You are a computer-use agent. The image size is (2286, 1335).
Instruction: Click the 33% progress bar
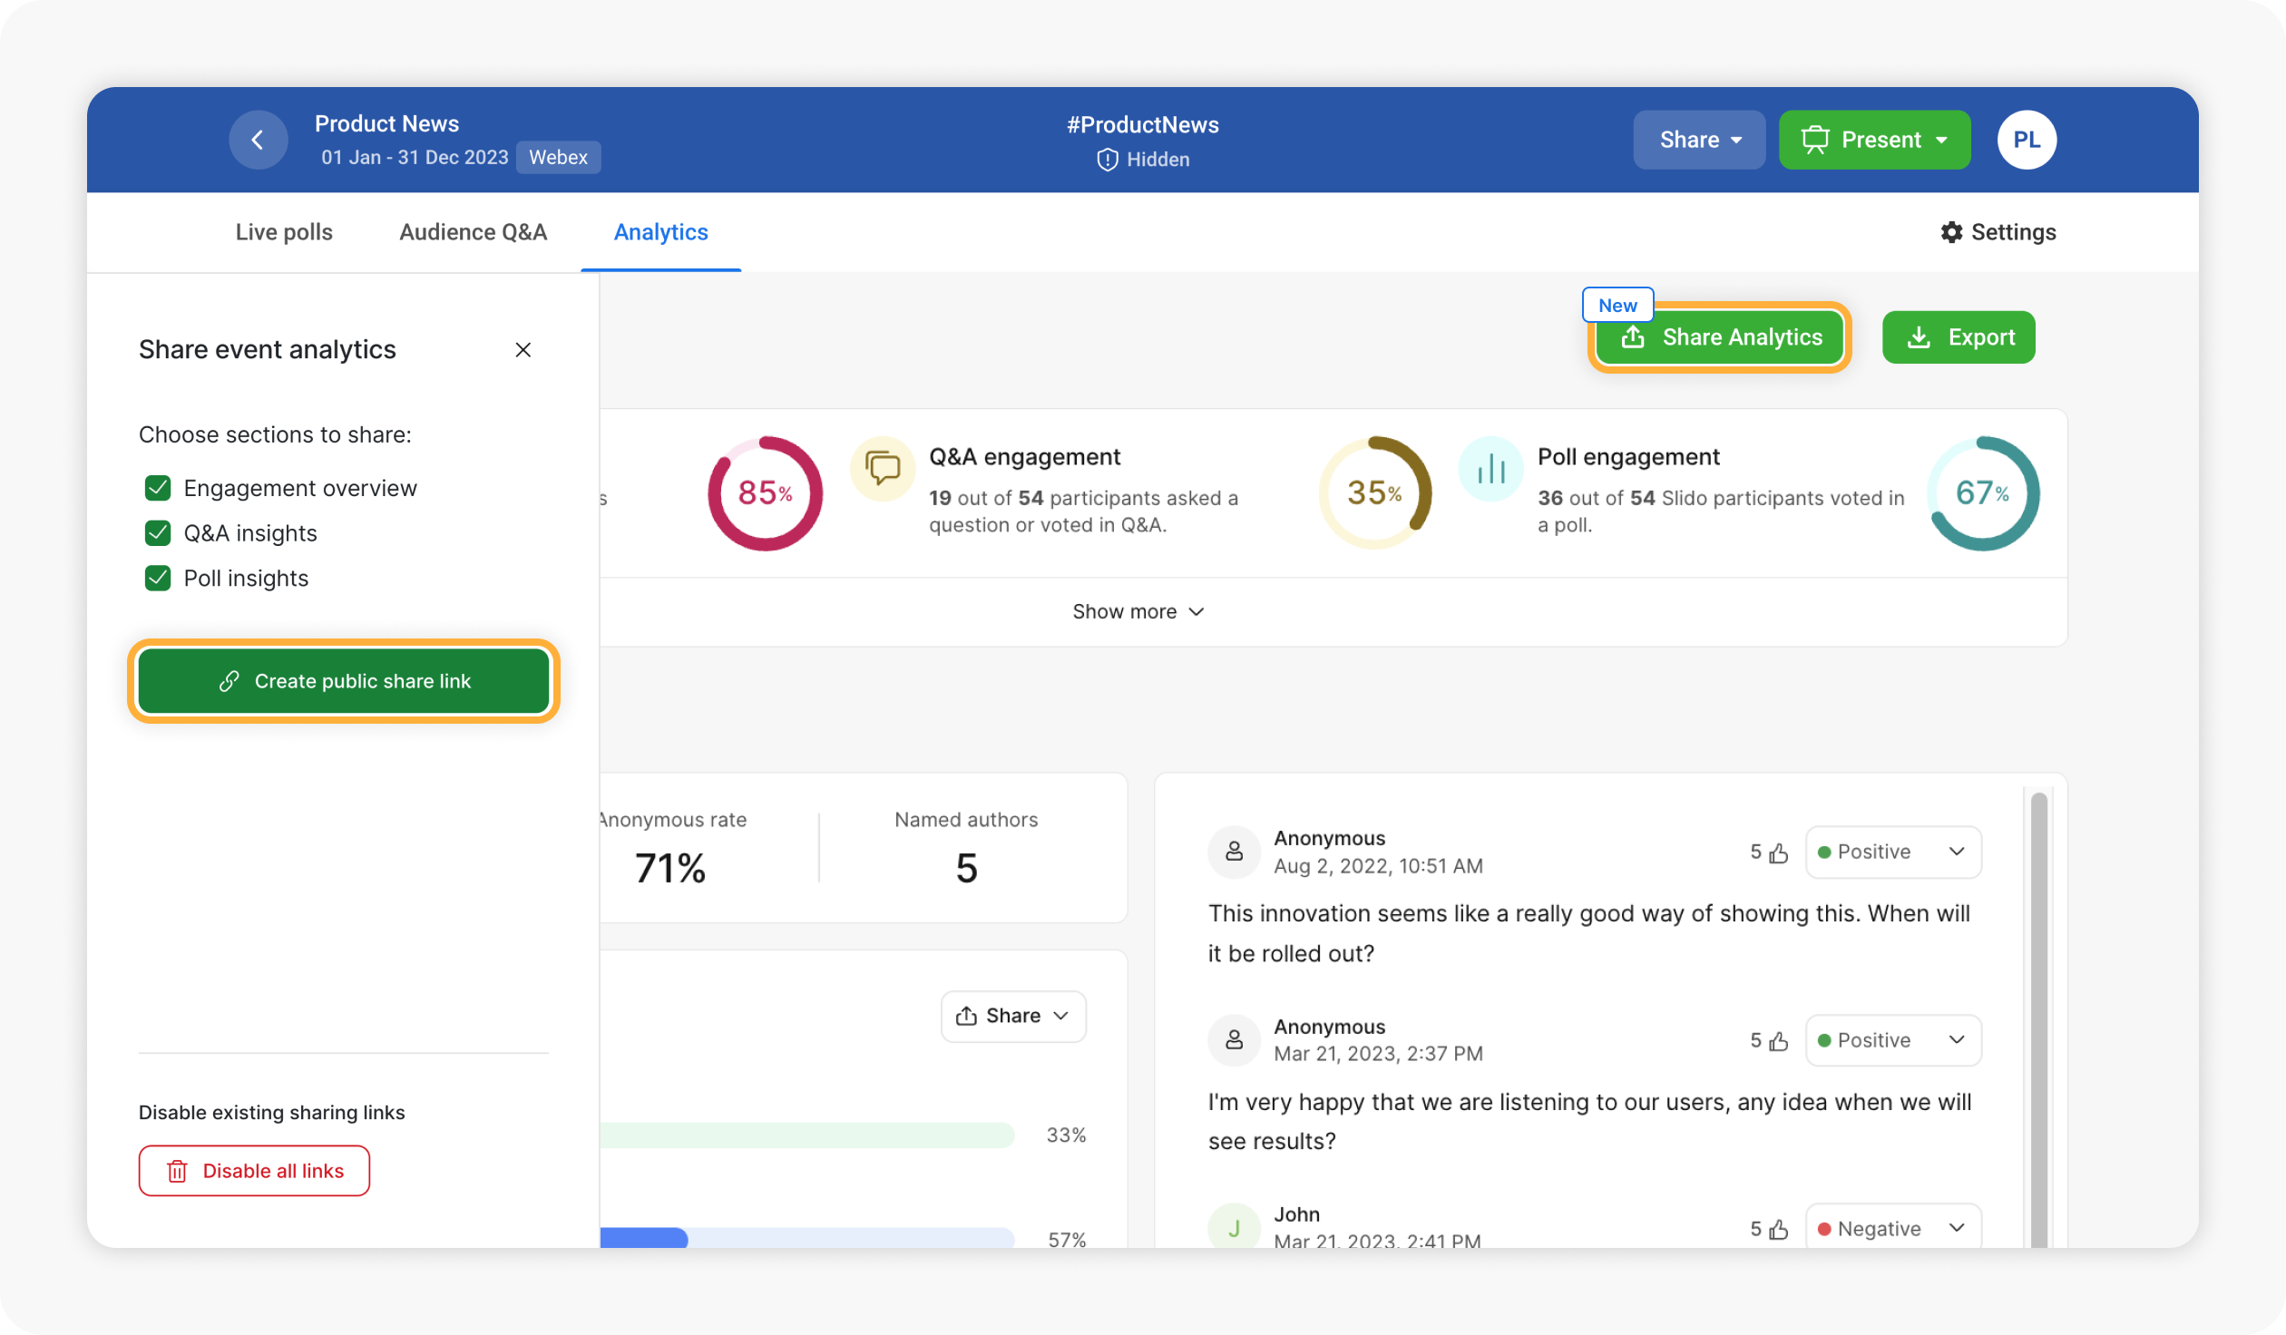coord(806,1135)
